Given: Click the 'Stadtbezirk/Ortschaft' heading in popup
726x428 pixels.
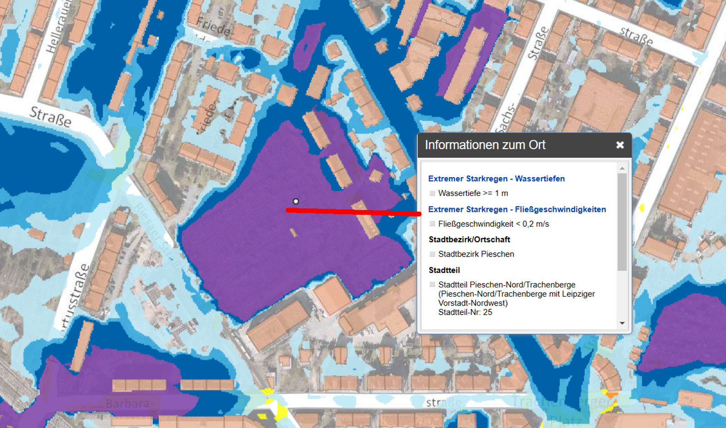Looking at the screenshot, I should [469, 239].
